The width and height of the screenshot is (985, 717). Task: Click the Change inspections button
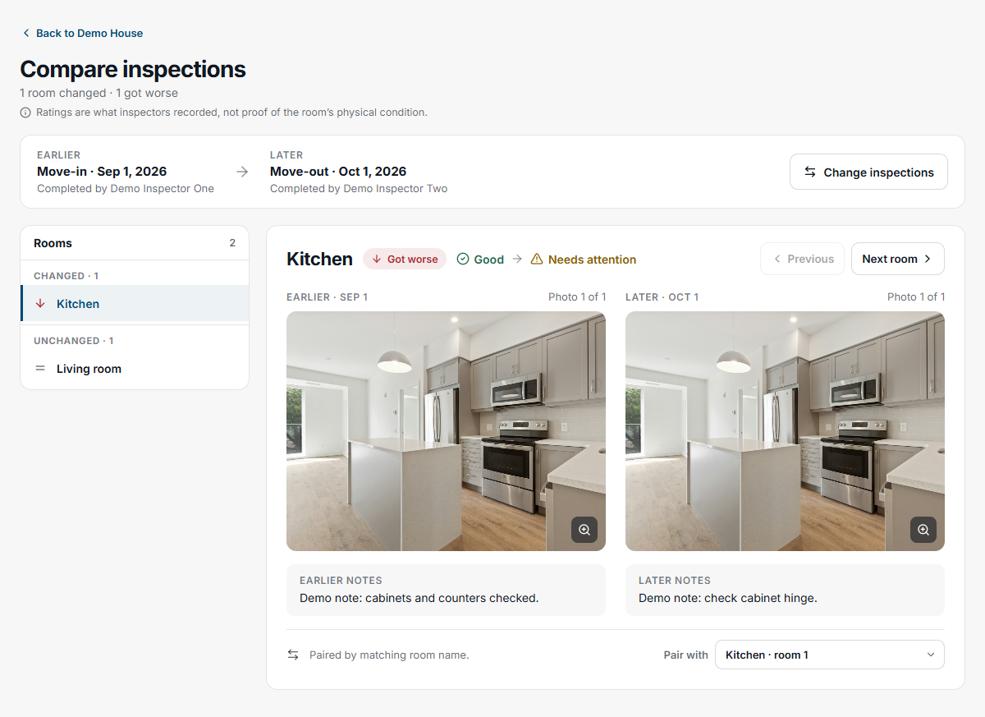(x=868, y=172)
